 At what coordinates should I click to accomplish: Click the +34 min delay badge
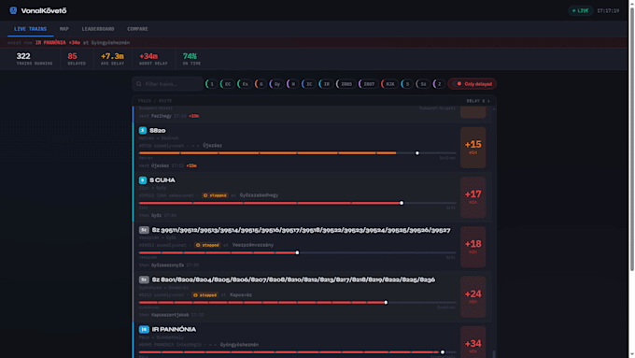coord(473,343)
